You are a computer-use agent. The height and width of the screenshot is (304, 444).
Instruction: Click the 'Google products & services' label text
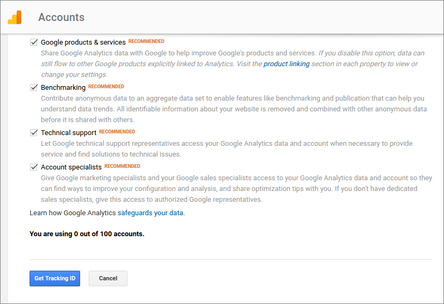pos(83,42)
